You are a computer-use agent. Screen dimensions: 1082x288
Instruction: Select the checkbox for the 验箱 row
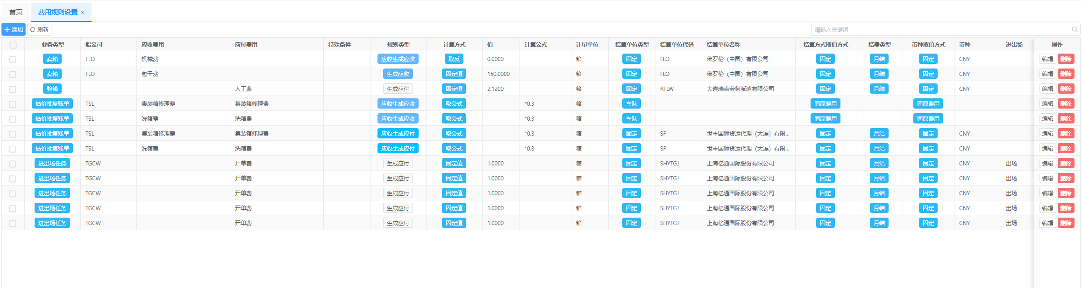[13, 89]
